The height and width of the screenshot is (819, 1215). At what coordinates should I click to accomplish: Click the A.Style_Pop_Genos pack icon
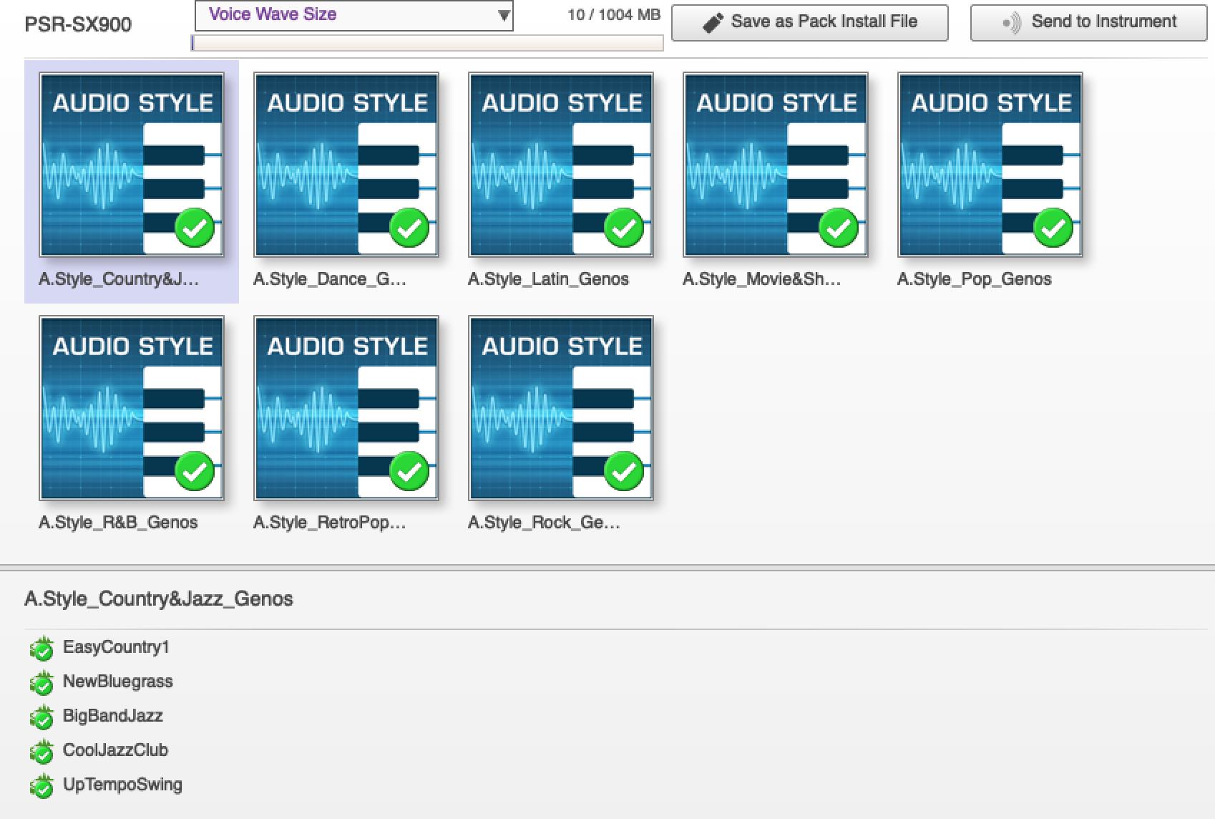990,165
